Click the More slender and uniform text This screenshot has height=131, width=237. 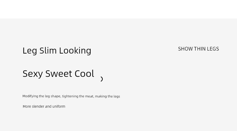pyautogui.click(x=44, y=106)
